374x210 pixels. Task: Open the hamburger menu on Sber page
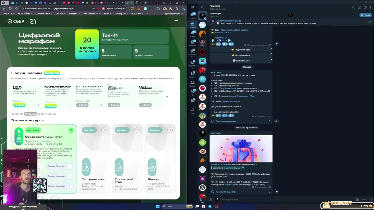coord(176,21)
